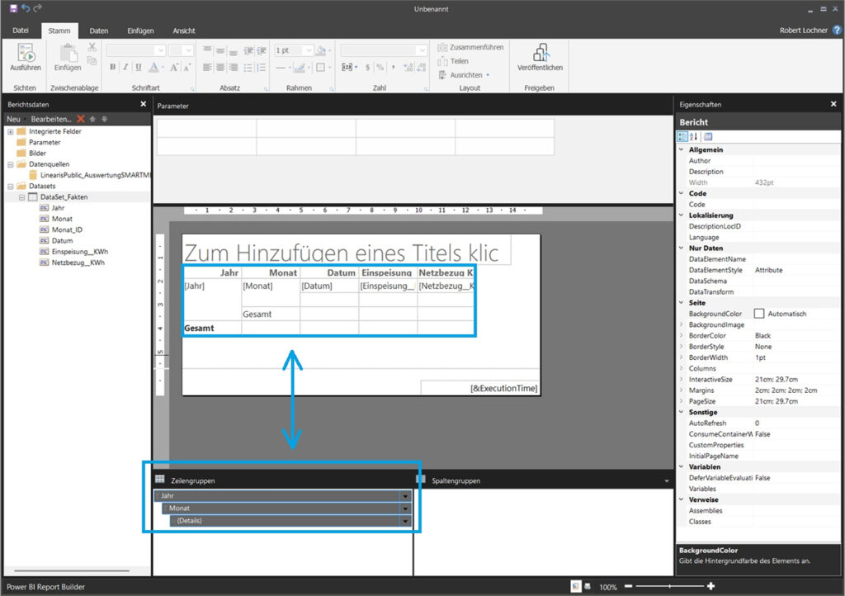Image resolution: width=845 pixels, height=596 pixels.
Task: Open the Jahr row group dropdown
Action: 405,496
